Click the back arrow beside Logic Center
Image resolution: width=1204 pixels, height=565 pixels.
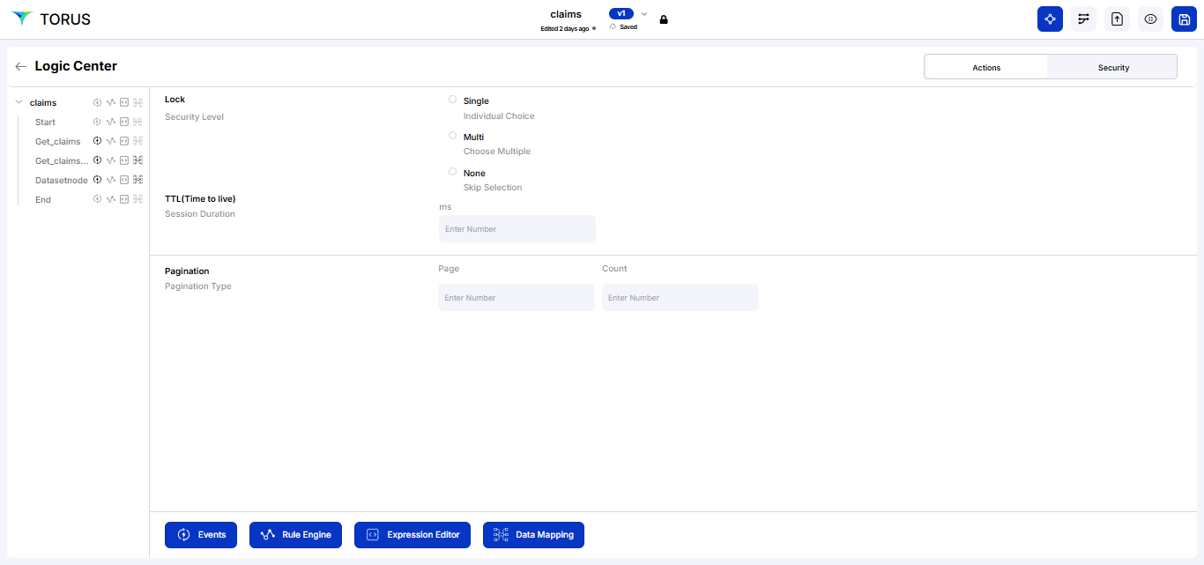click(x=21, y=66)
